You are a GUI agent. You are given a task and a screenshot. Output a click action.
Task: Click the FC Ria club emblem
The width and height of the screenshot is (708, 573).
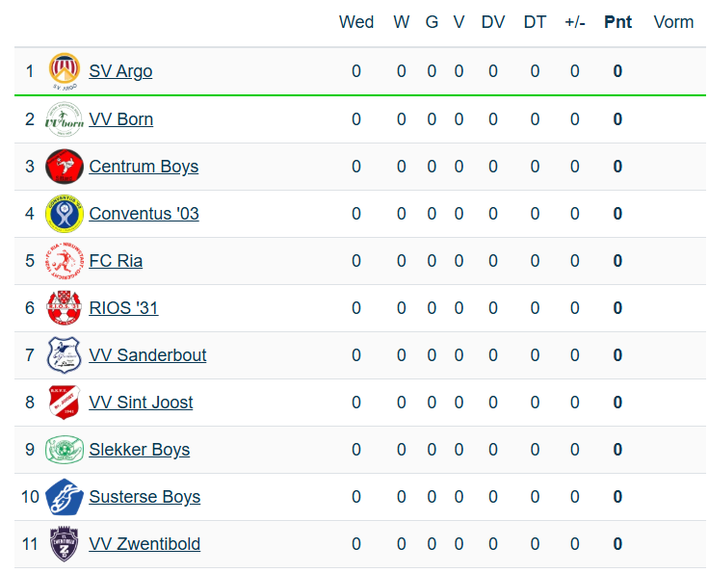pos(65,261)
